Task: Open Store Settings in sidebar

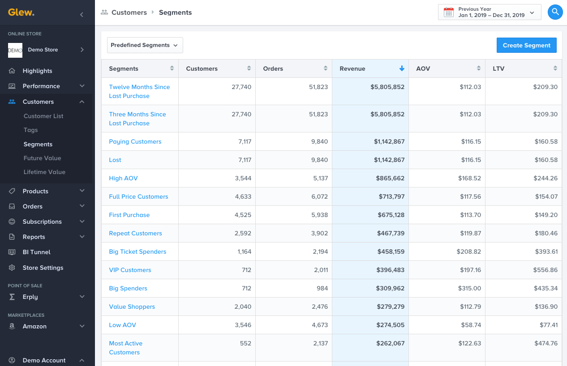Action: 43,268
